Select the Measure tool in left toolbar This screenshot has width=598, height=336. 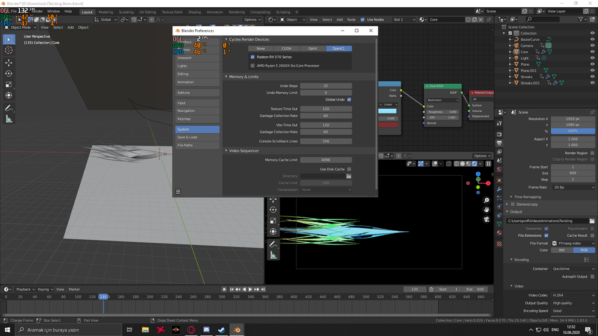[8, 119]
